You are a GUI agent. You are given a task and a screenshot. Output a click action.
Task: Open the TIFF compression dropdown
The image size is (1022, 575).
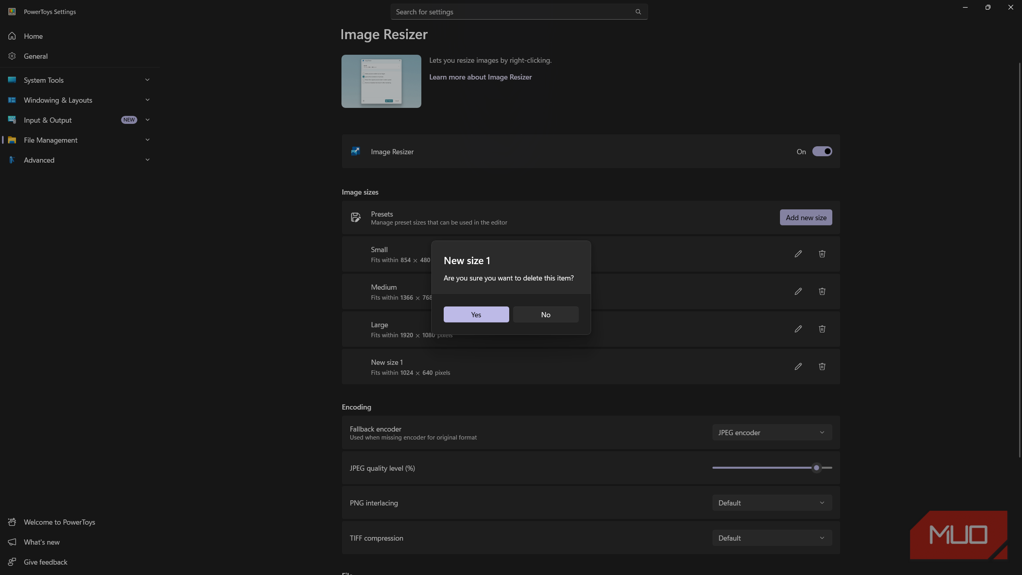(x=772, y=538)
